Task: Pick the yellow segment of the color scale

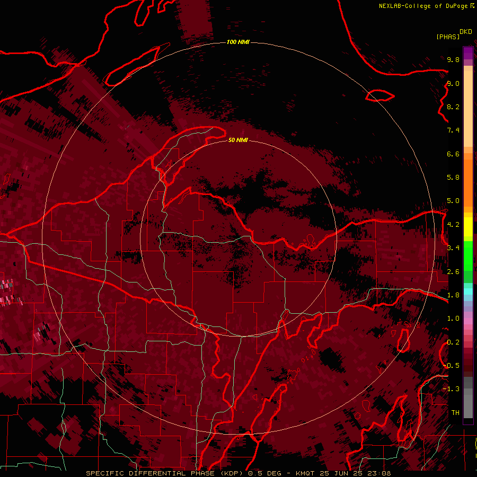Action: tap(468, 227)
